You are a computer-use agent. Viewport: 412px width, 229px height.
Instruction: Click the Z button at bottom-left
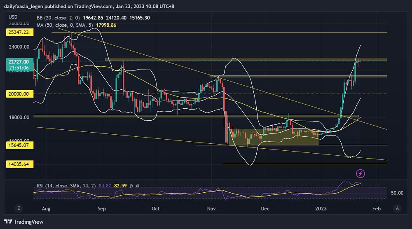click(x=19, y=208)
